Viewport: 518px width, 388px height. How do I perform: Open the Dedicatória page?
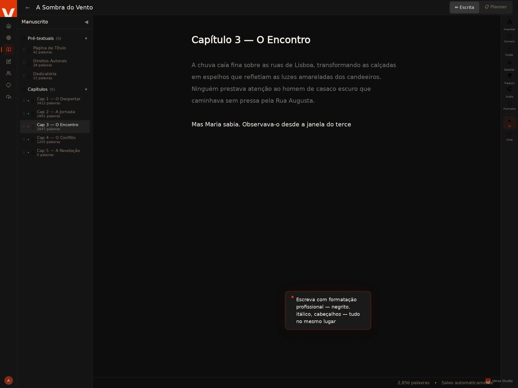[45, 75]
